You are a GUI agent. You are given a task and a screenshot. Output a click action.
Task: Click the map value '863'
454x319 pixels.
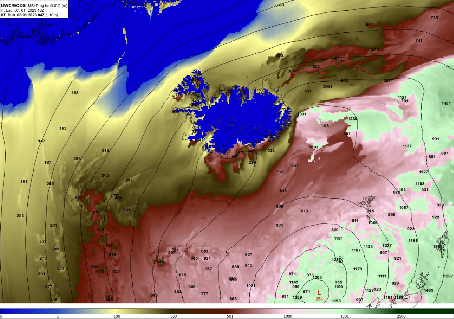point(178,292)
